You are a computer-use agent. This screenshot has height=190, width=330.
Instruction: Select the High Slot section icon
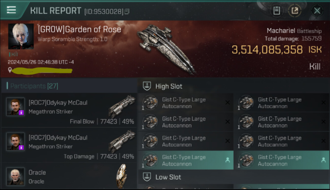[147, 86]
